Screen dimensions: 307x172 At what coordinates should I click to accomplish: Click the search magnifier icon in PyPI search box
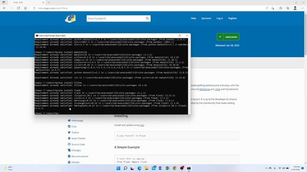[x=147, y=18]
